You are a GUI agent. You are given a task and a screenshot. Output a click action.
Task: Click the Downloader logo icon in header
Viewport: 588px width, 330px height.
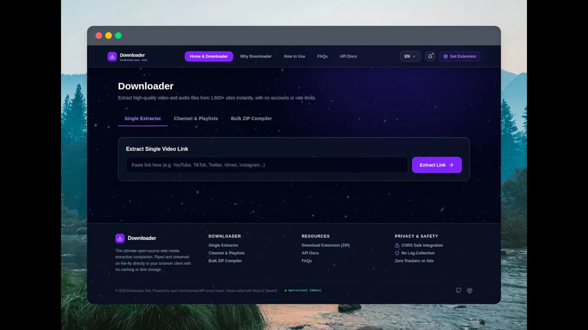112,56
